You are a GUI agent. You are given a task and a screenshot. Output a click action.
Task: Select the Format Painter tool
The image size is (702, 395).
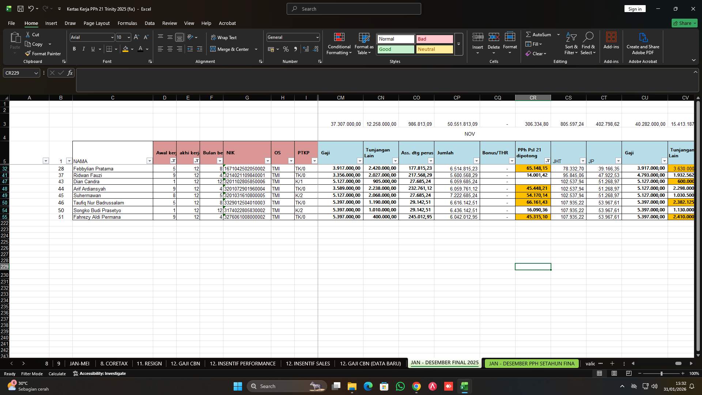click(x=43, y=53)
